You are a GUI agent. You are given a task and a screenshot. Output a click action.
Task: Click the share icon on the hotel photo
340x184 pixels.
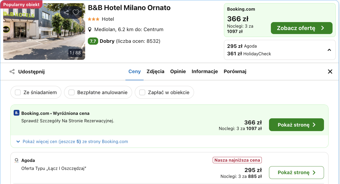click(x=66, y=12)
